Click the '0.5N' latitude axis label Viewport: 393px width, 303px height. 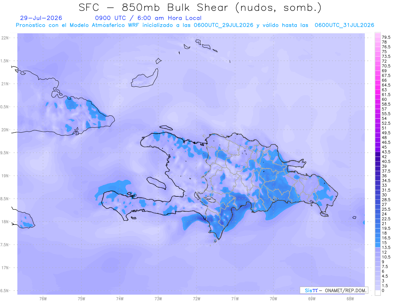coord(5,107)
